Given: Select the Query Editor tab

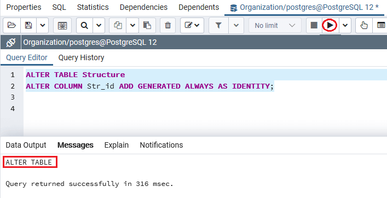Looking at the screenshot, I should coord(27,57).
